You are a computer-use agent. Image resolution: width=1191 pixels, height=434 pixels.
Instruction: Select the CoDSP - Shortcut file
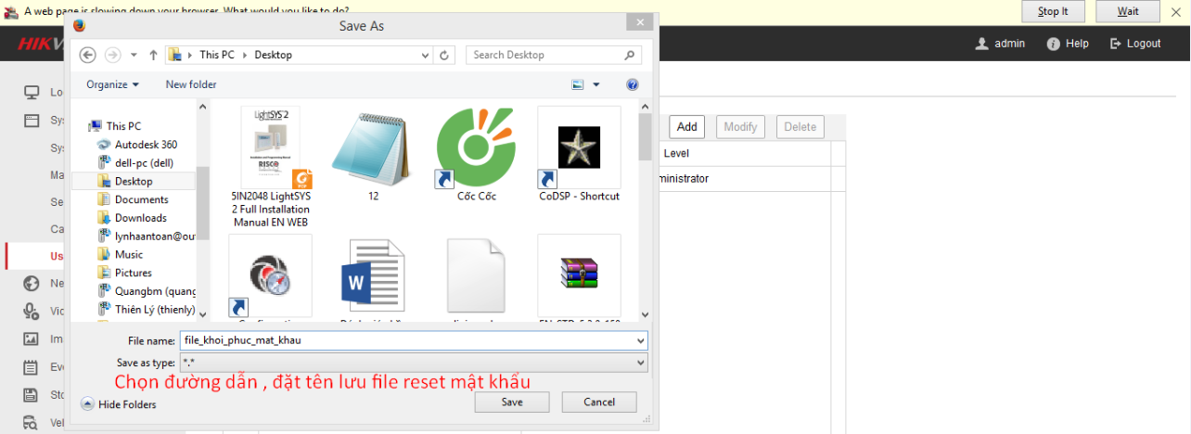click(579, 148)
